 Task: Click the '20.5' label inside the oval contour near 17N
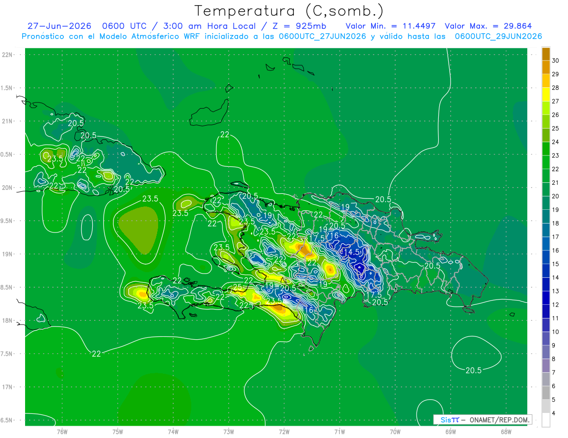coord(473,370)
